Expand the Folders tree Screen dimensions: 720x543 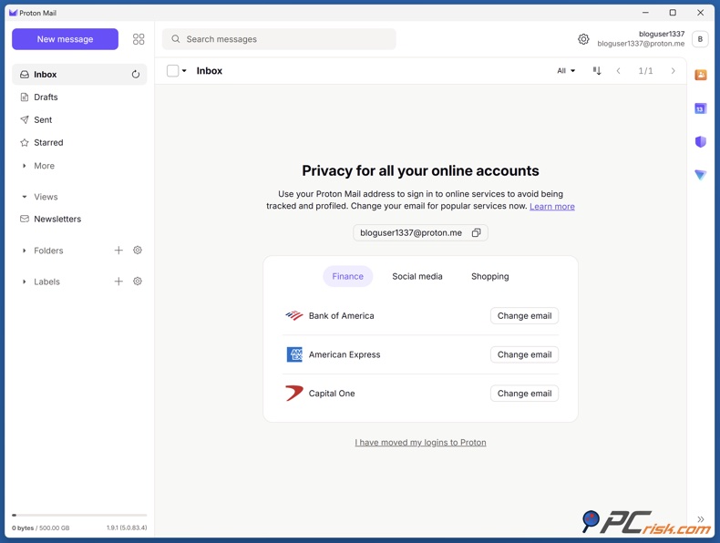coord(25,251)
